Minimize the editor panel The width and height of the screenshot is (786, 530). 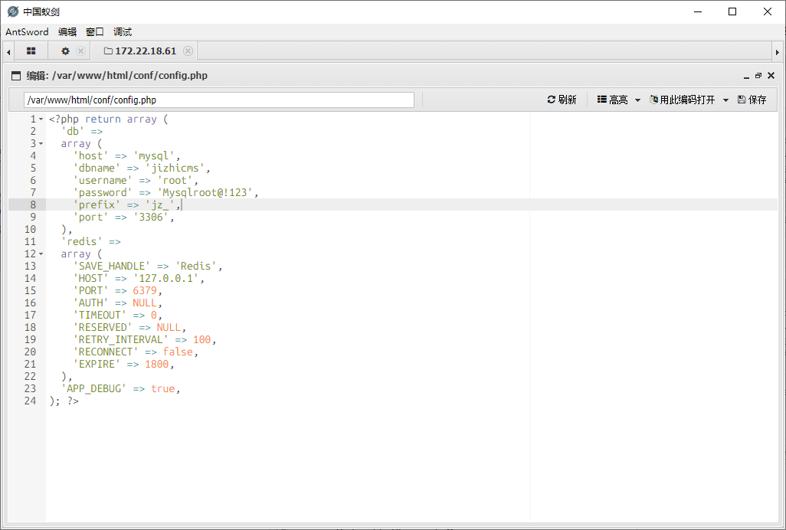[x=745, y=76]
